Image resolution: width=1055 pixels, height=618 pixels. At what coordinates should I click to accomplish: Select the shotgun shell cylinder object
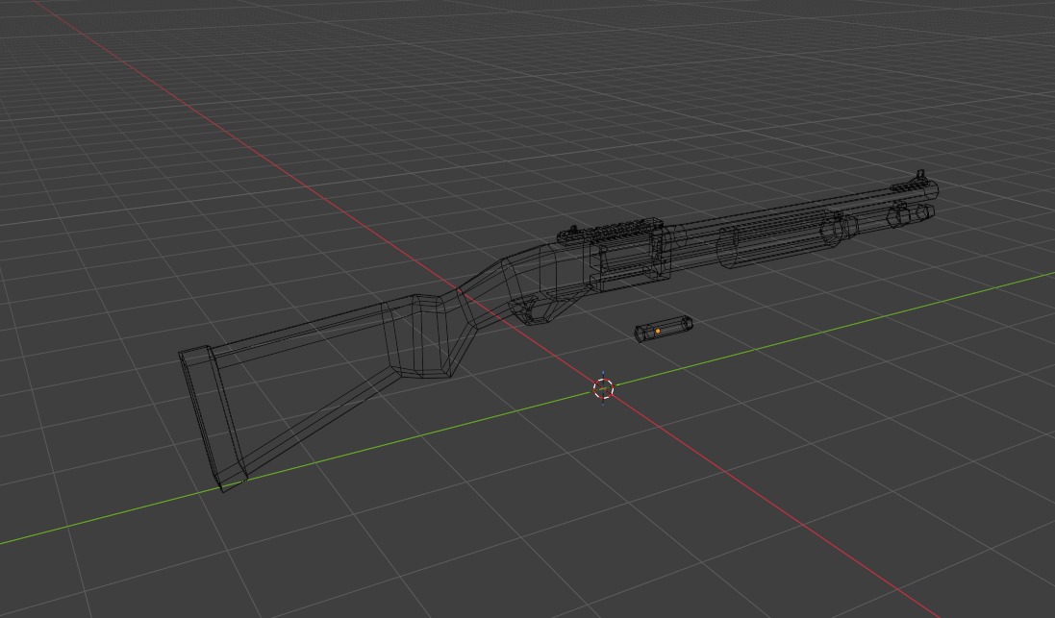pos(664,329)
